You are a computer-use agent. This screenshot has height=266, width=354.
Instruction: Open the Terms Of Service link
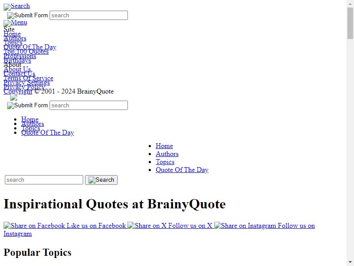(x=28, y=78)
